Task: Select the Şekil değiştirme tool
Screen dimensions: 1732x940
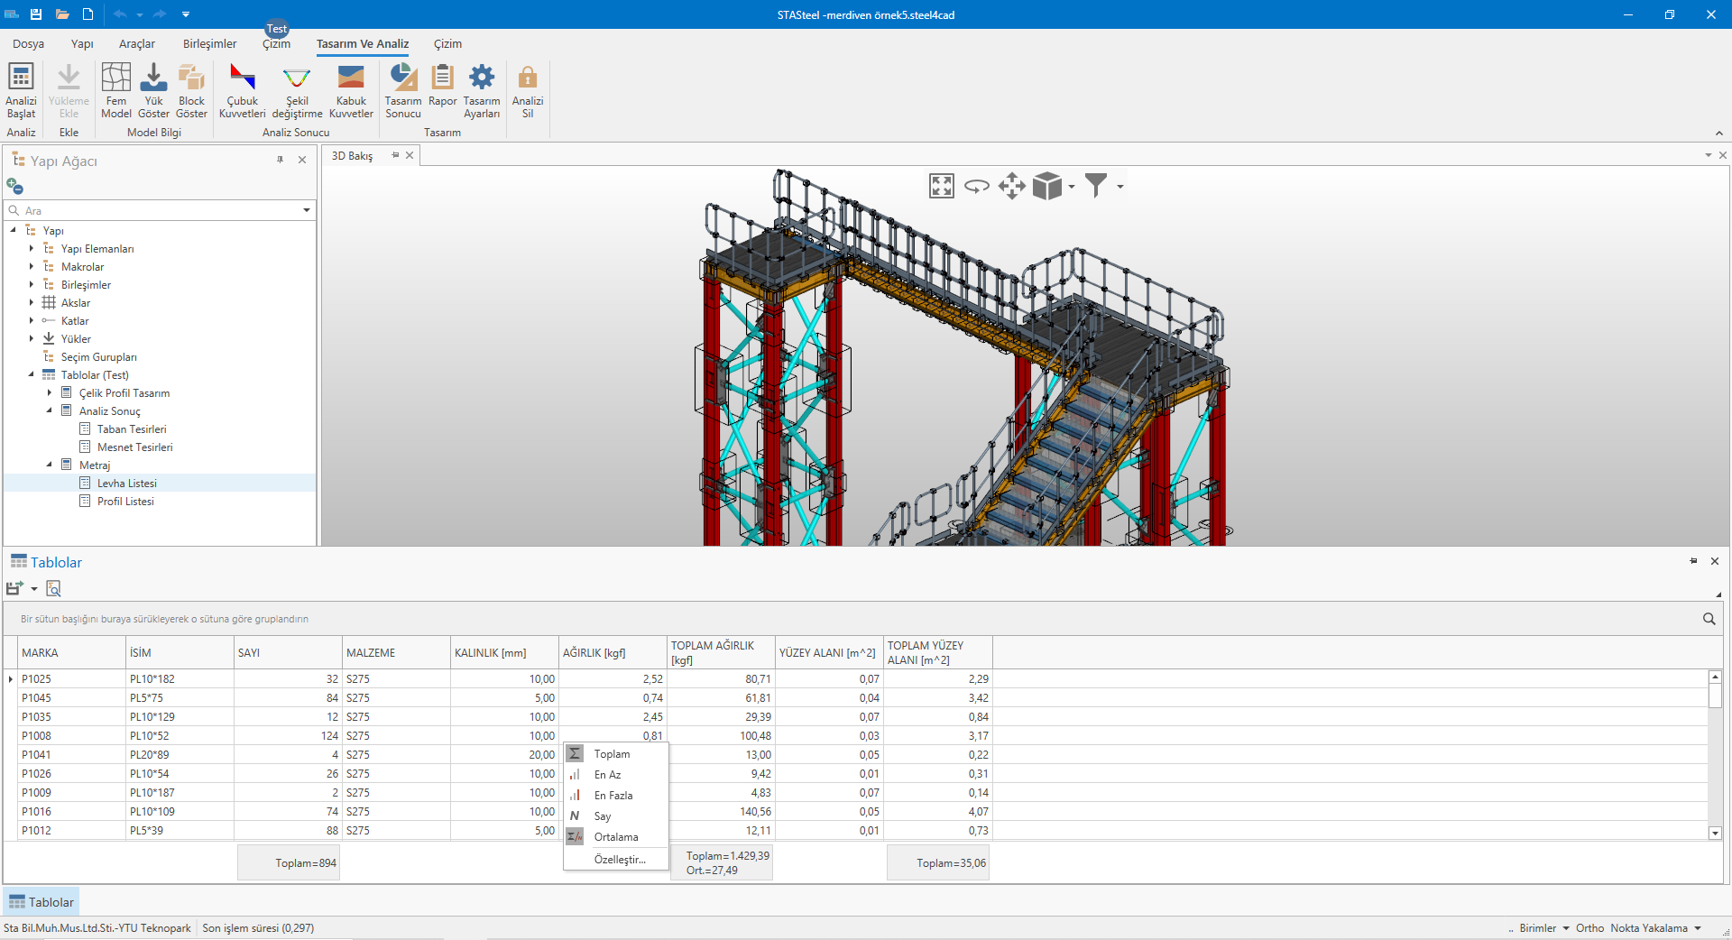Action: coord(297,78)
